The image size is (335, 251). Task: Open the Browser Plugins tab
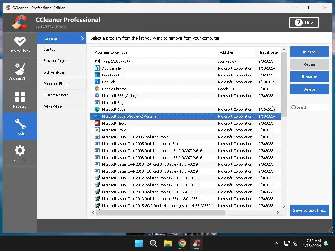tap(62, 61)
